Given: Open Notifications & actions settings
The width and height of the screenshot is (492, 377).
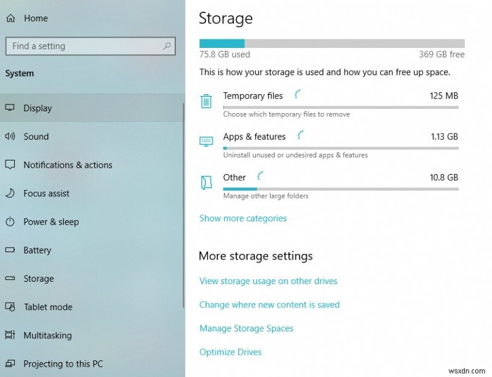Looking at the screenshot, I should point(68,165).
